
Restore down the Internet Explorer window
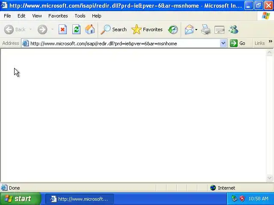259,6
